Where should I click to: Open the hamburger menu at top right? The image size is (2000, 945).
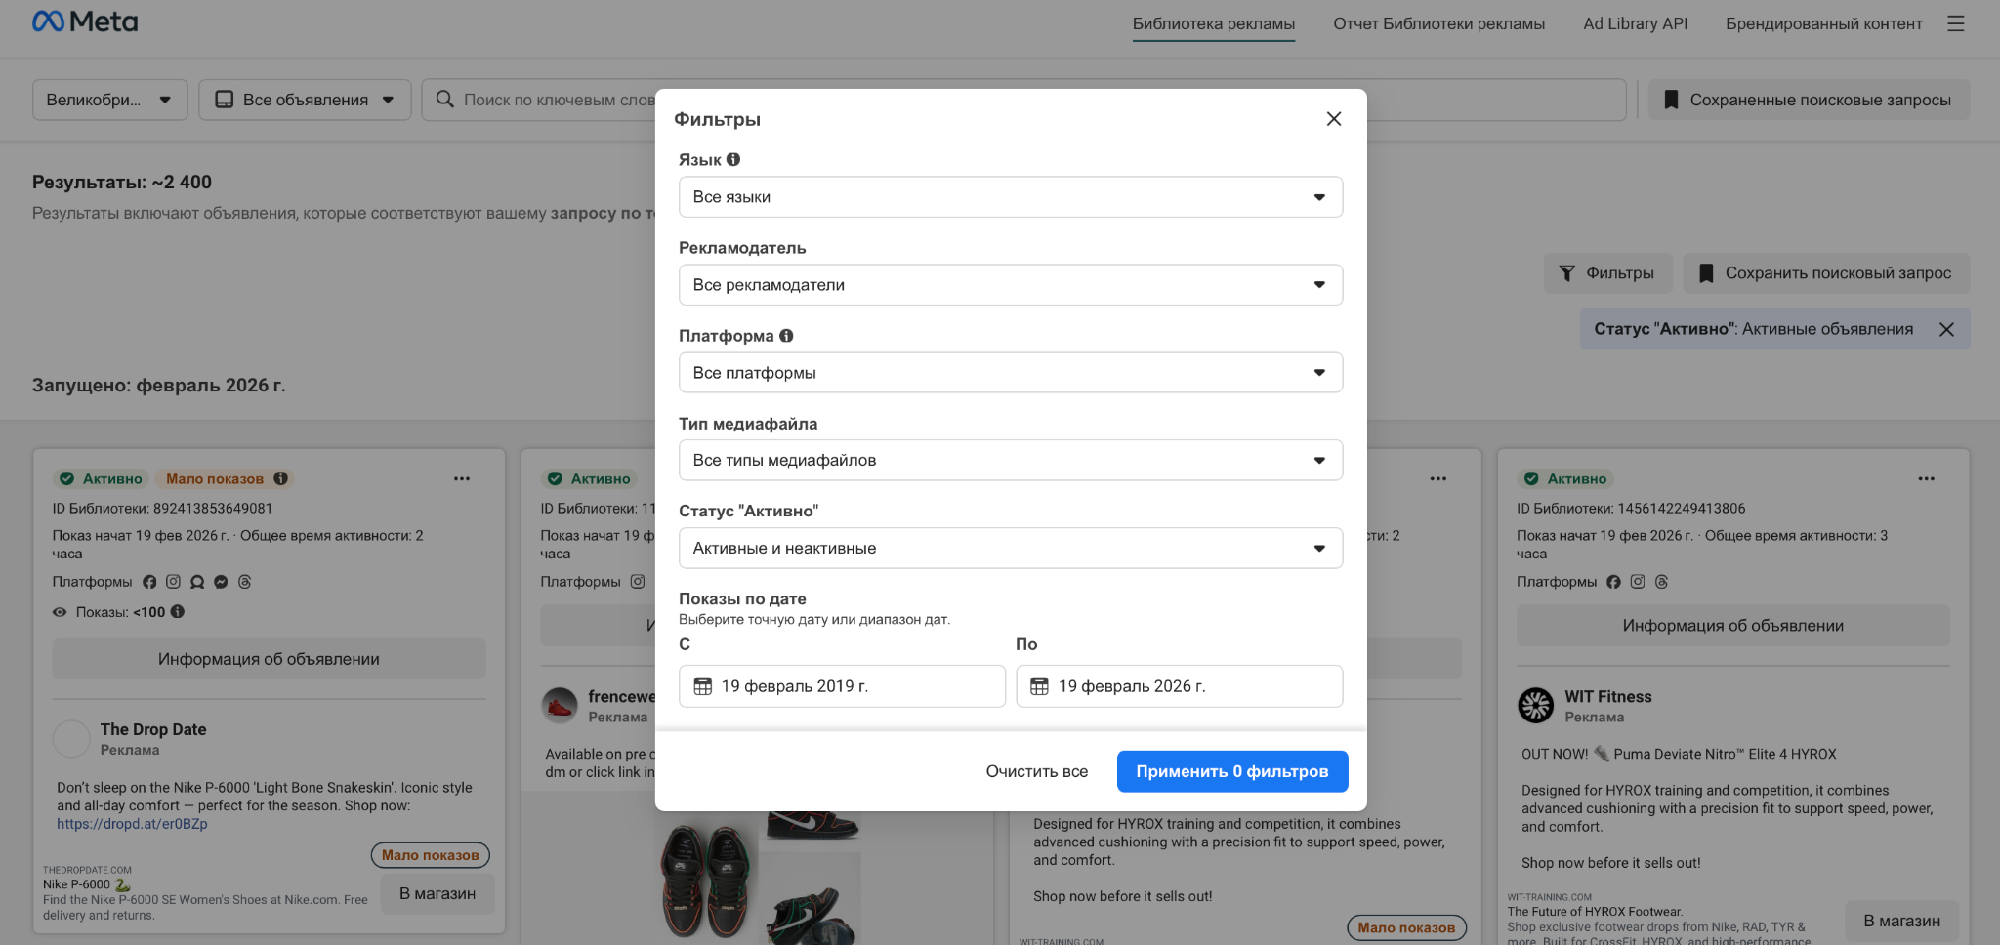(1956, 23)
